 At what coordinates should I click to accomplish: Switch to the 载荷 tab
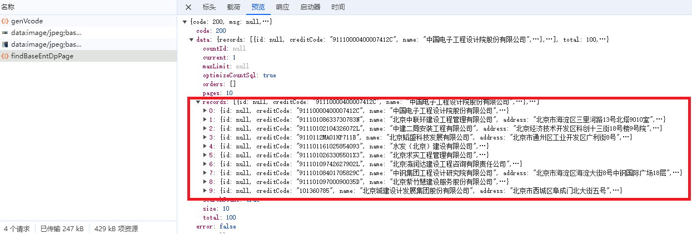(233, 7)
